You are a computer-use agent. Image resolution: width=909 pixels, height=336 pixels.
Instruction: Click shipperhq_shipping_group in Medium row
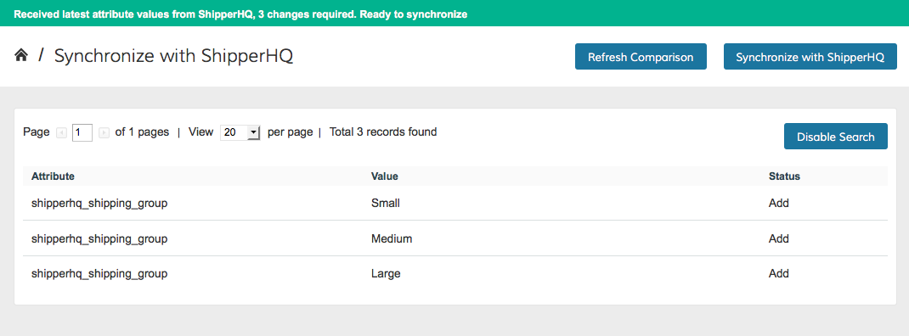pyautogui.click(x=99, y=238)
